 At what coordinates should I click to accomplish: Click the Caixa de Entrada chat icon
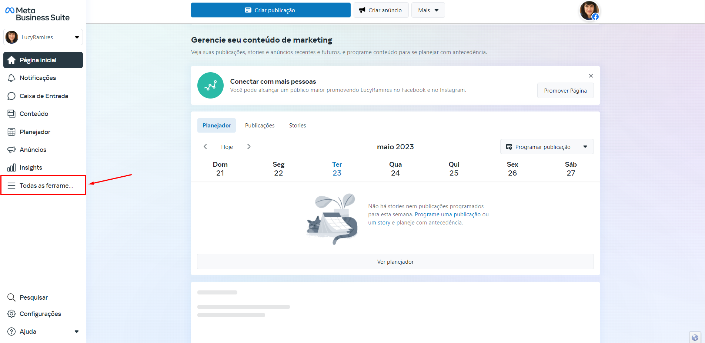tap(11, 96)
